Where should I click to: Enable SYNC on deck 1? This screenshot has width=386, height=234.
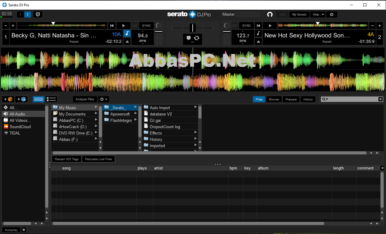(147, 26)
